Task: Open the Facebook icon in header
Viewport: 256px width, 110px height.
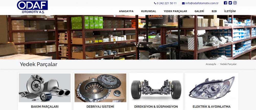Action: (x=225, y=3)
